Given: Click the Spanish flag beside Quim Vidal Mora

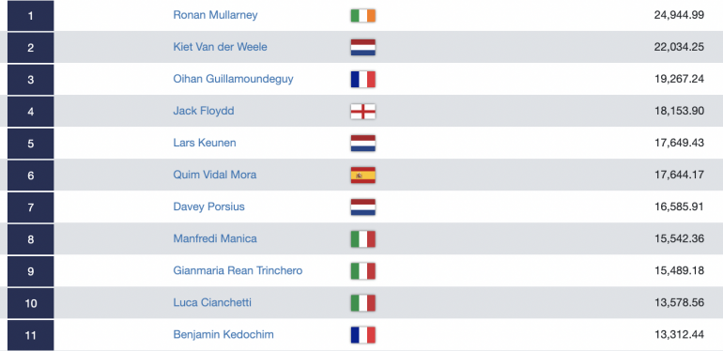Looking at the screenshot, I should [362, 175].
